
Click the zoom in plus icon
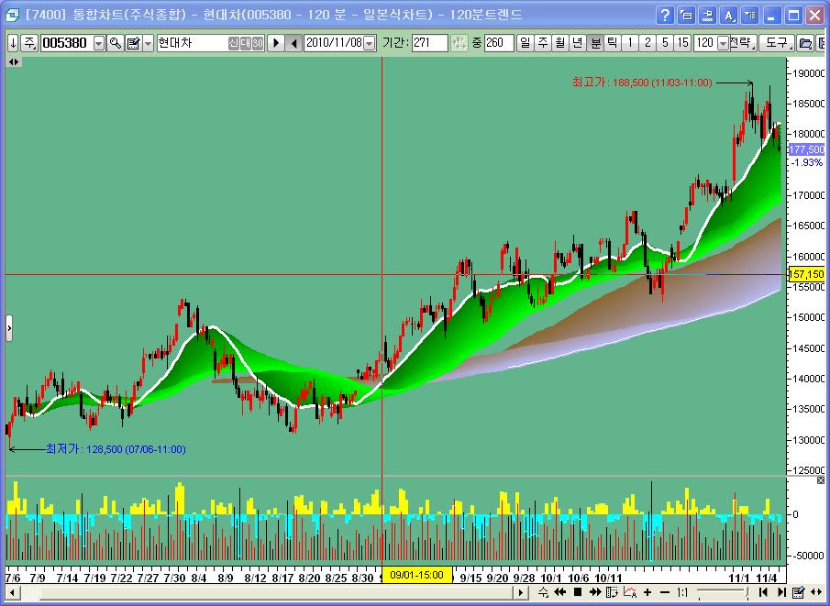tap(647, 592)
